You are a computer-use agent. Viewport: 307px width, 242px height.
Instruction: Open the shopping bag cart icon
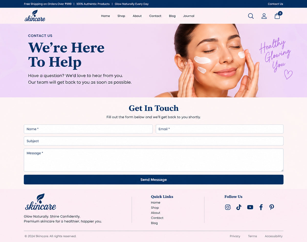(277, 16)
